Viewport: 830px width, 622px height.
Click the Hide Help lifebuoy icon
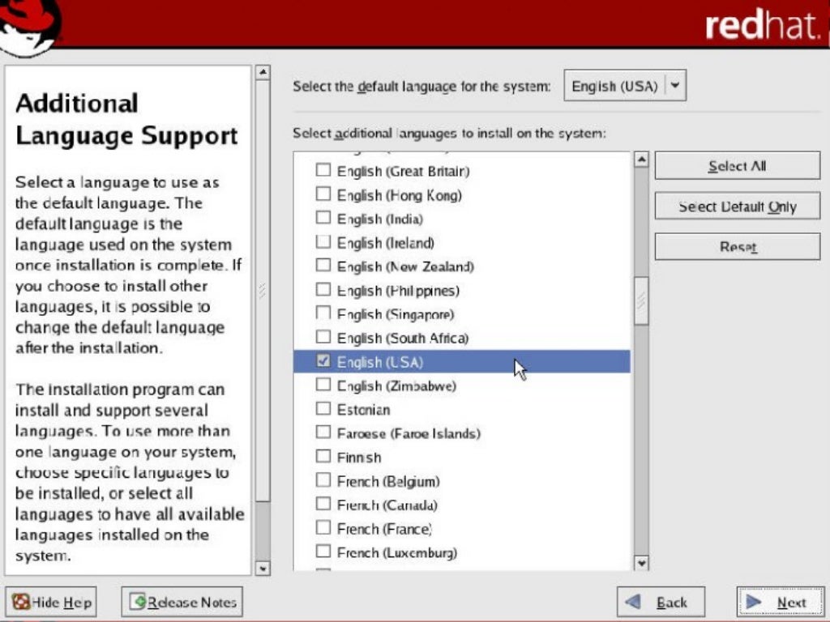pos(21,602)
